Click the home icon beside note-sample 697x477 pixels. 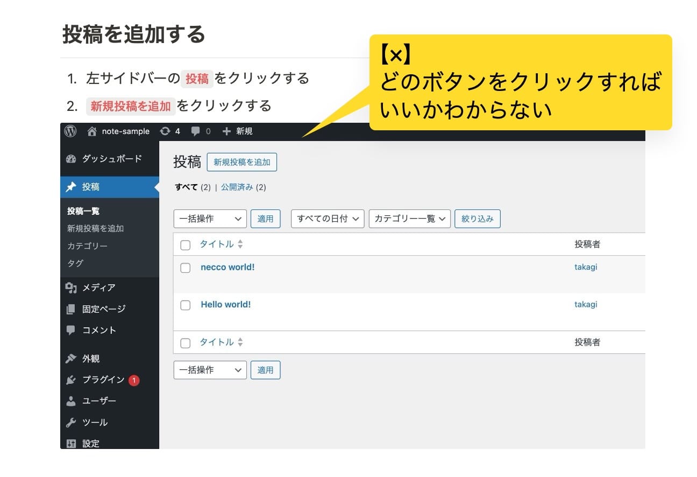pos(92,131)
